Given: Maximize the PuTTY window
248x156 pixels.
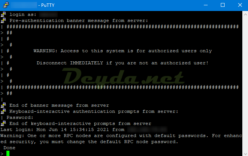Looking at the screenshot, I should coord(223,5).
